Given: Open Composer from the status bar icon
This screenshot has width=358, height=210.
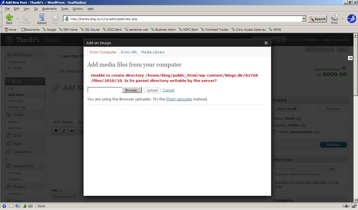Looking at the screenshot, I should click(18, 206).
